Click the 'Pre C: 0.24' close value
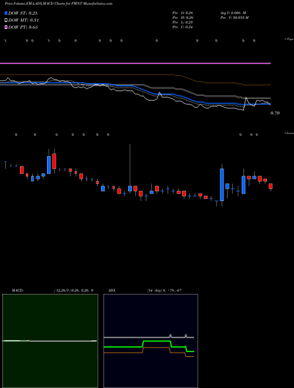Viewport: 294px width, 388px height. pos(183,27)
